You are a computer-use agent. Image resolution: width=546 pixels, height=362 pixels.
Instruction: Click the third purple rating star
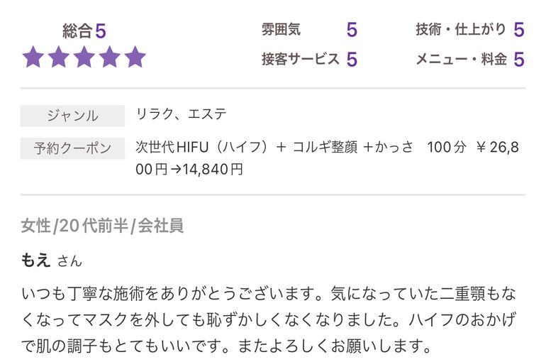(x=84, y=57)
